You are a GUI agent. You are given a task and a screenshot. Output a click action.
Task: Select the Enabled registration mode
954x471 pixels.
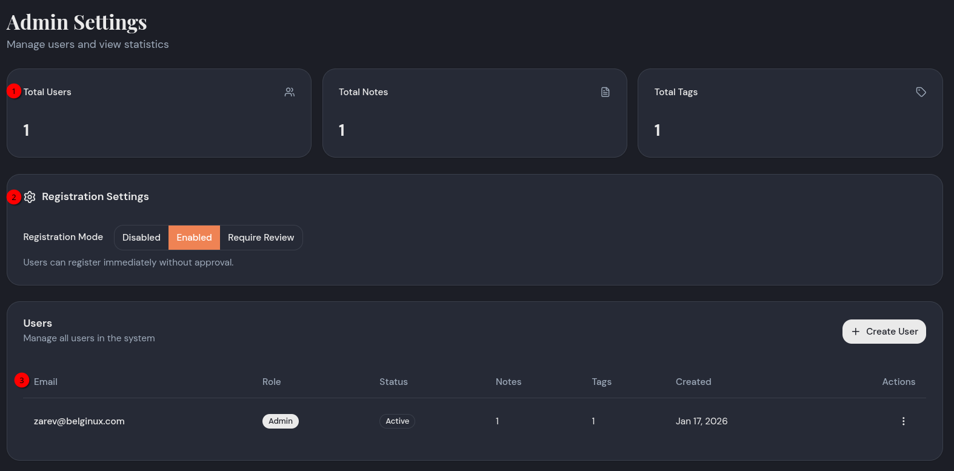pyautogui.click(x=194, y=238)
